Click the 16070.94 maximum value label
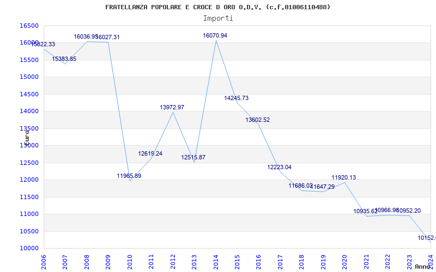436x272 pixels. pos(215,35)
